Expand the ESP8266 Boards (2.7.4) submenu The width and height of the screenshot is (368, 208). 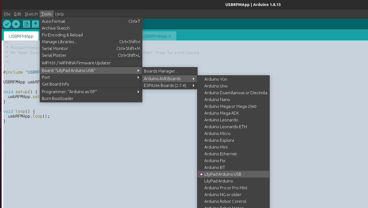click(x=170, y=86)
